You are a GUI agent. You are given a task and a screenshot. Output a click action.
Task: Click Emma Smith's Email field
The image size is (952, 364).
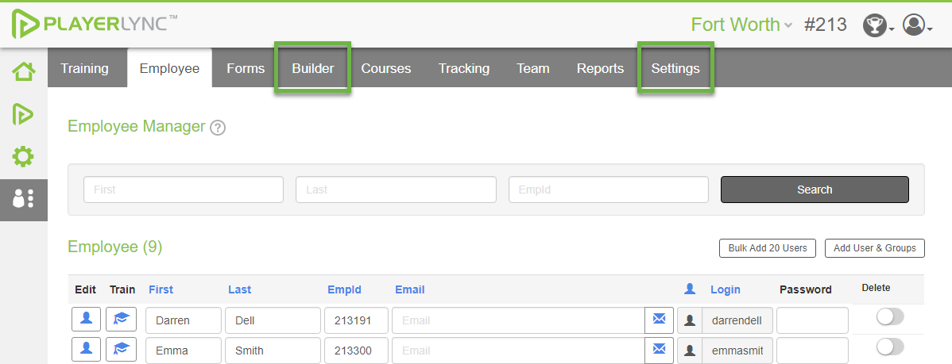518,350
